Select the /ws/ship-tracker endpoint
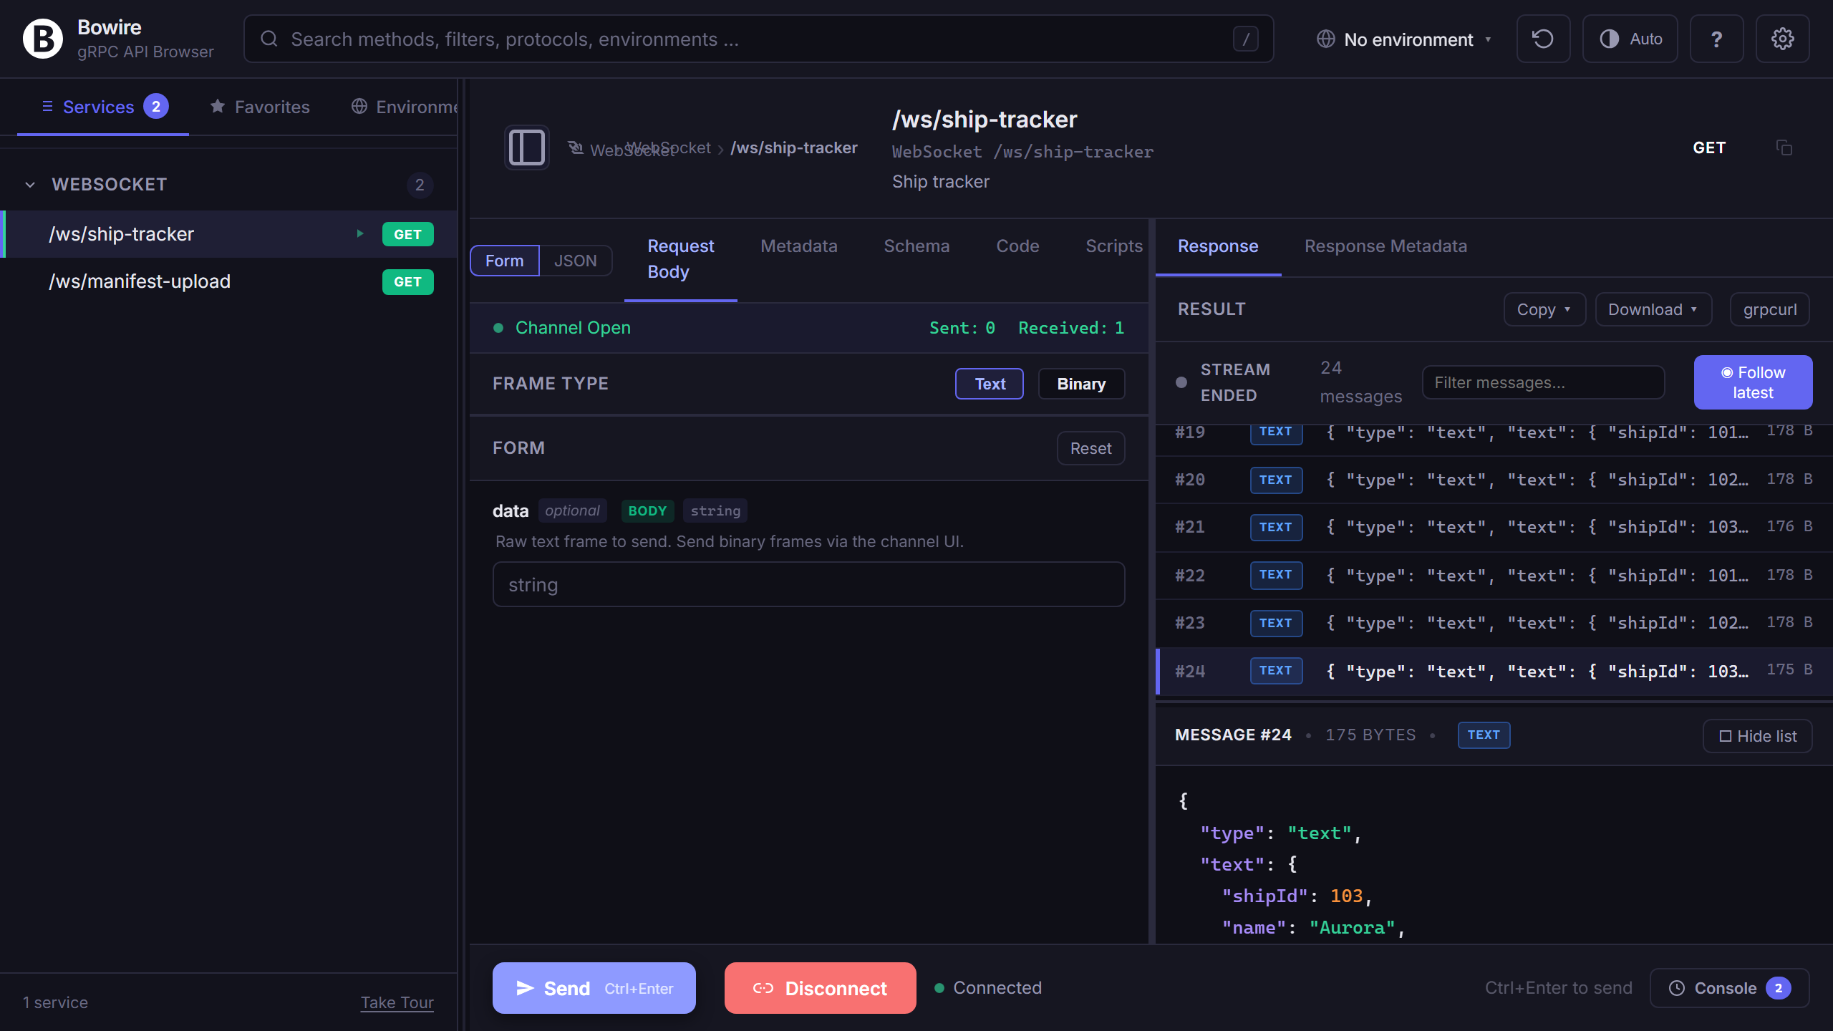1833x1031 pixels. [229, 233]
